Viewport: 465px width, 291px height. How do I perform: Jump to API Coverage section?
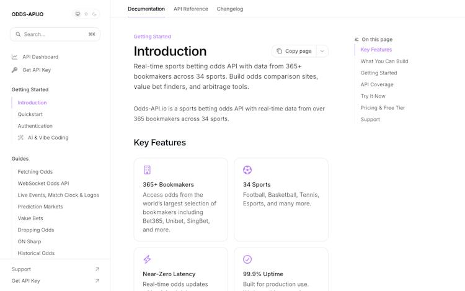click(x=377, y=84)
